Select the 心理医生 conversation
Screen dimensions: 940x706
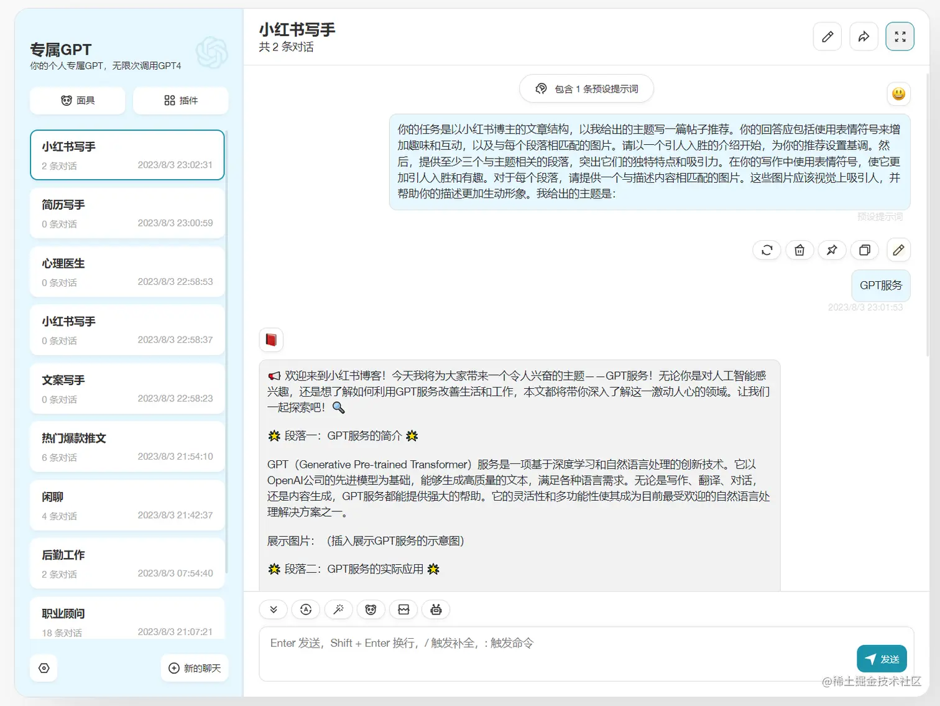(x=127, y=271)
